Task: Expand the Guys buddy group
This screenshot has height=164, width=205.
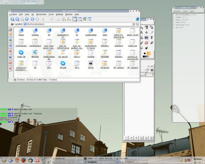Action: point(174,20)
